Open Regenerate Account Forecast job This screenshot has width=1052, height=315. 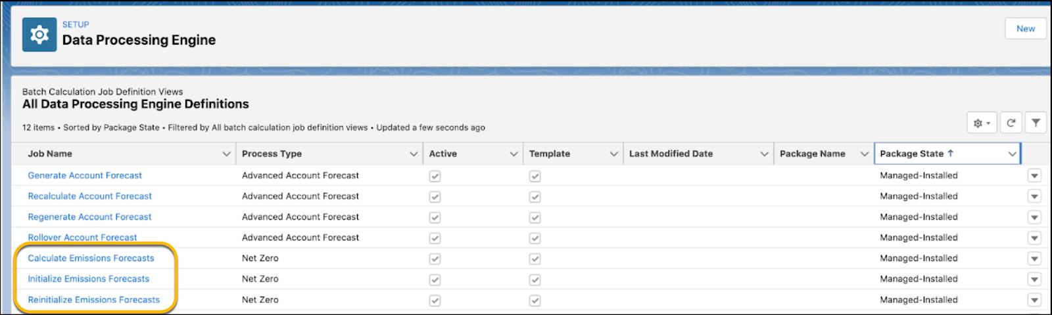click(89, 217)
